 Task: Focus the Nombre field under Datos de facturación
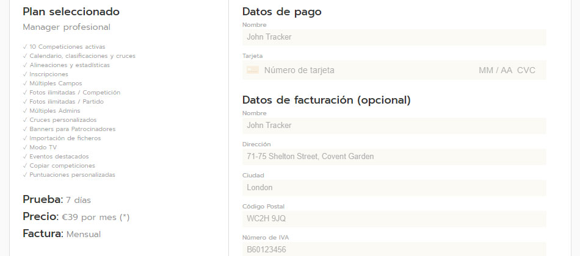pyautogui.click(x=394, y=126)
